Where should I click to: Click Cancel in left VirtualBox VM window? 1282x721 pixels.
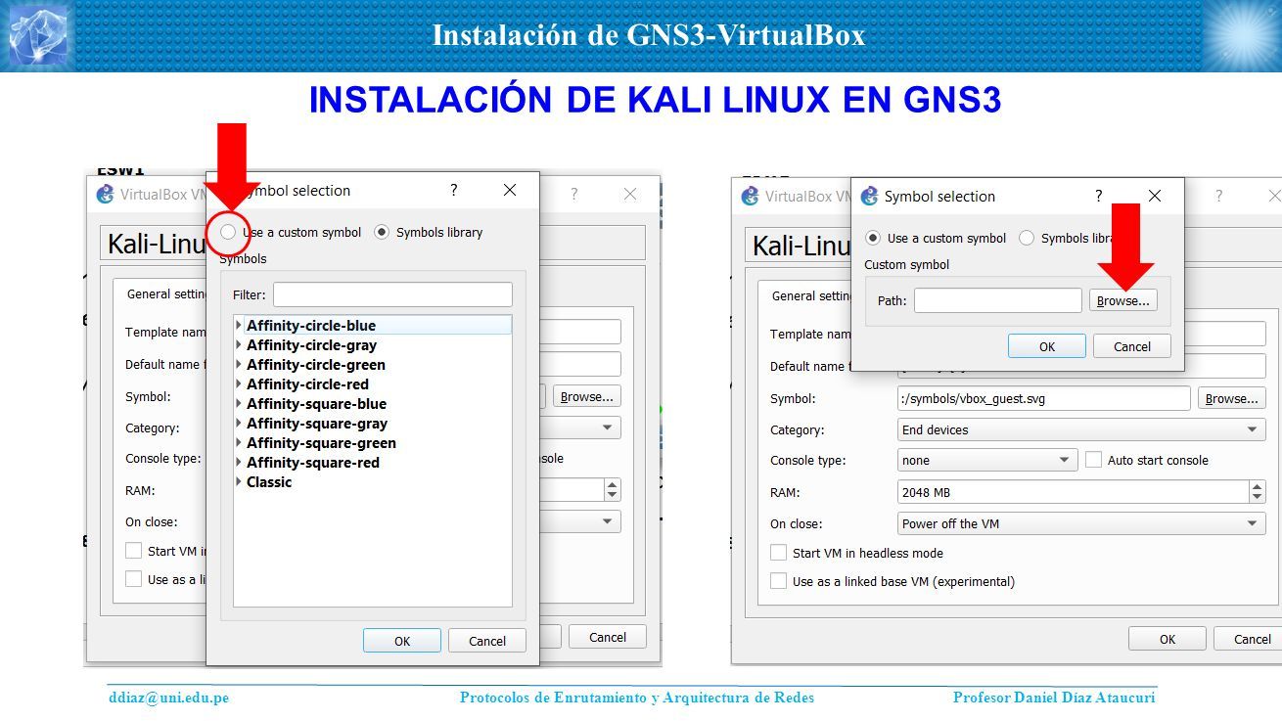coord(608,637)
